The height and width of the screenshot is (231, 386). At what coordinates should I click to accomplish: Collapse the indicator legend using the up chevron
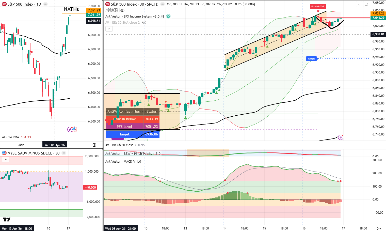(x=109, y=29)
